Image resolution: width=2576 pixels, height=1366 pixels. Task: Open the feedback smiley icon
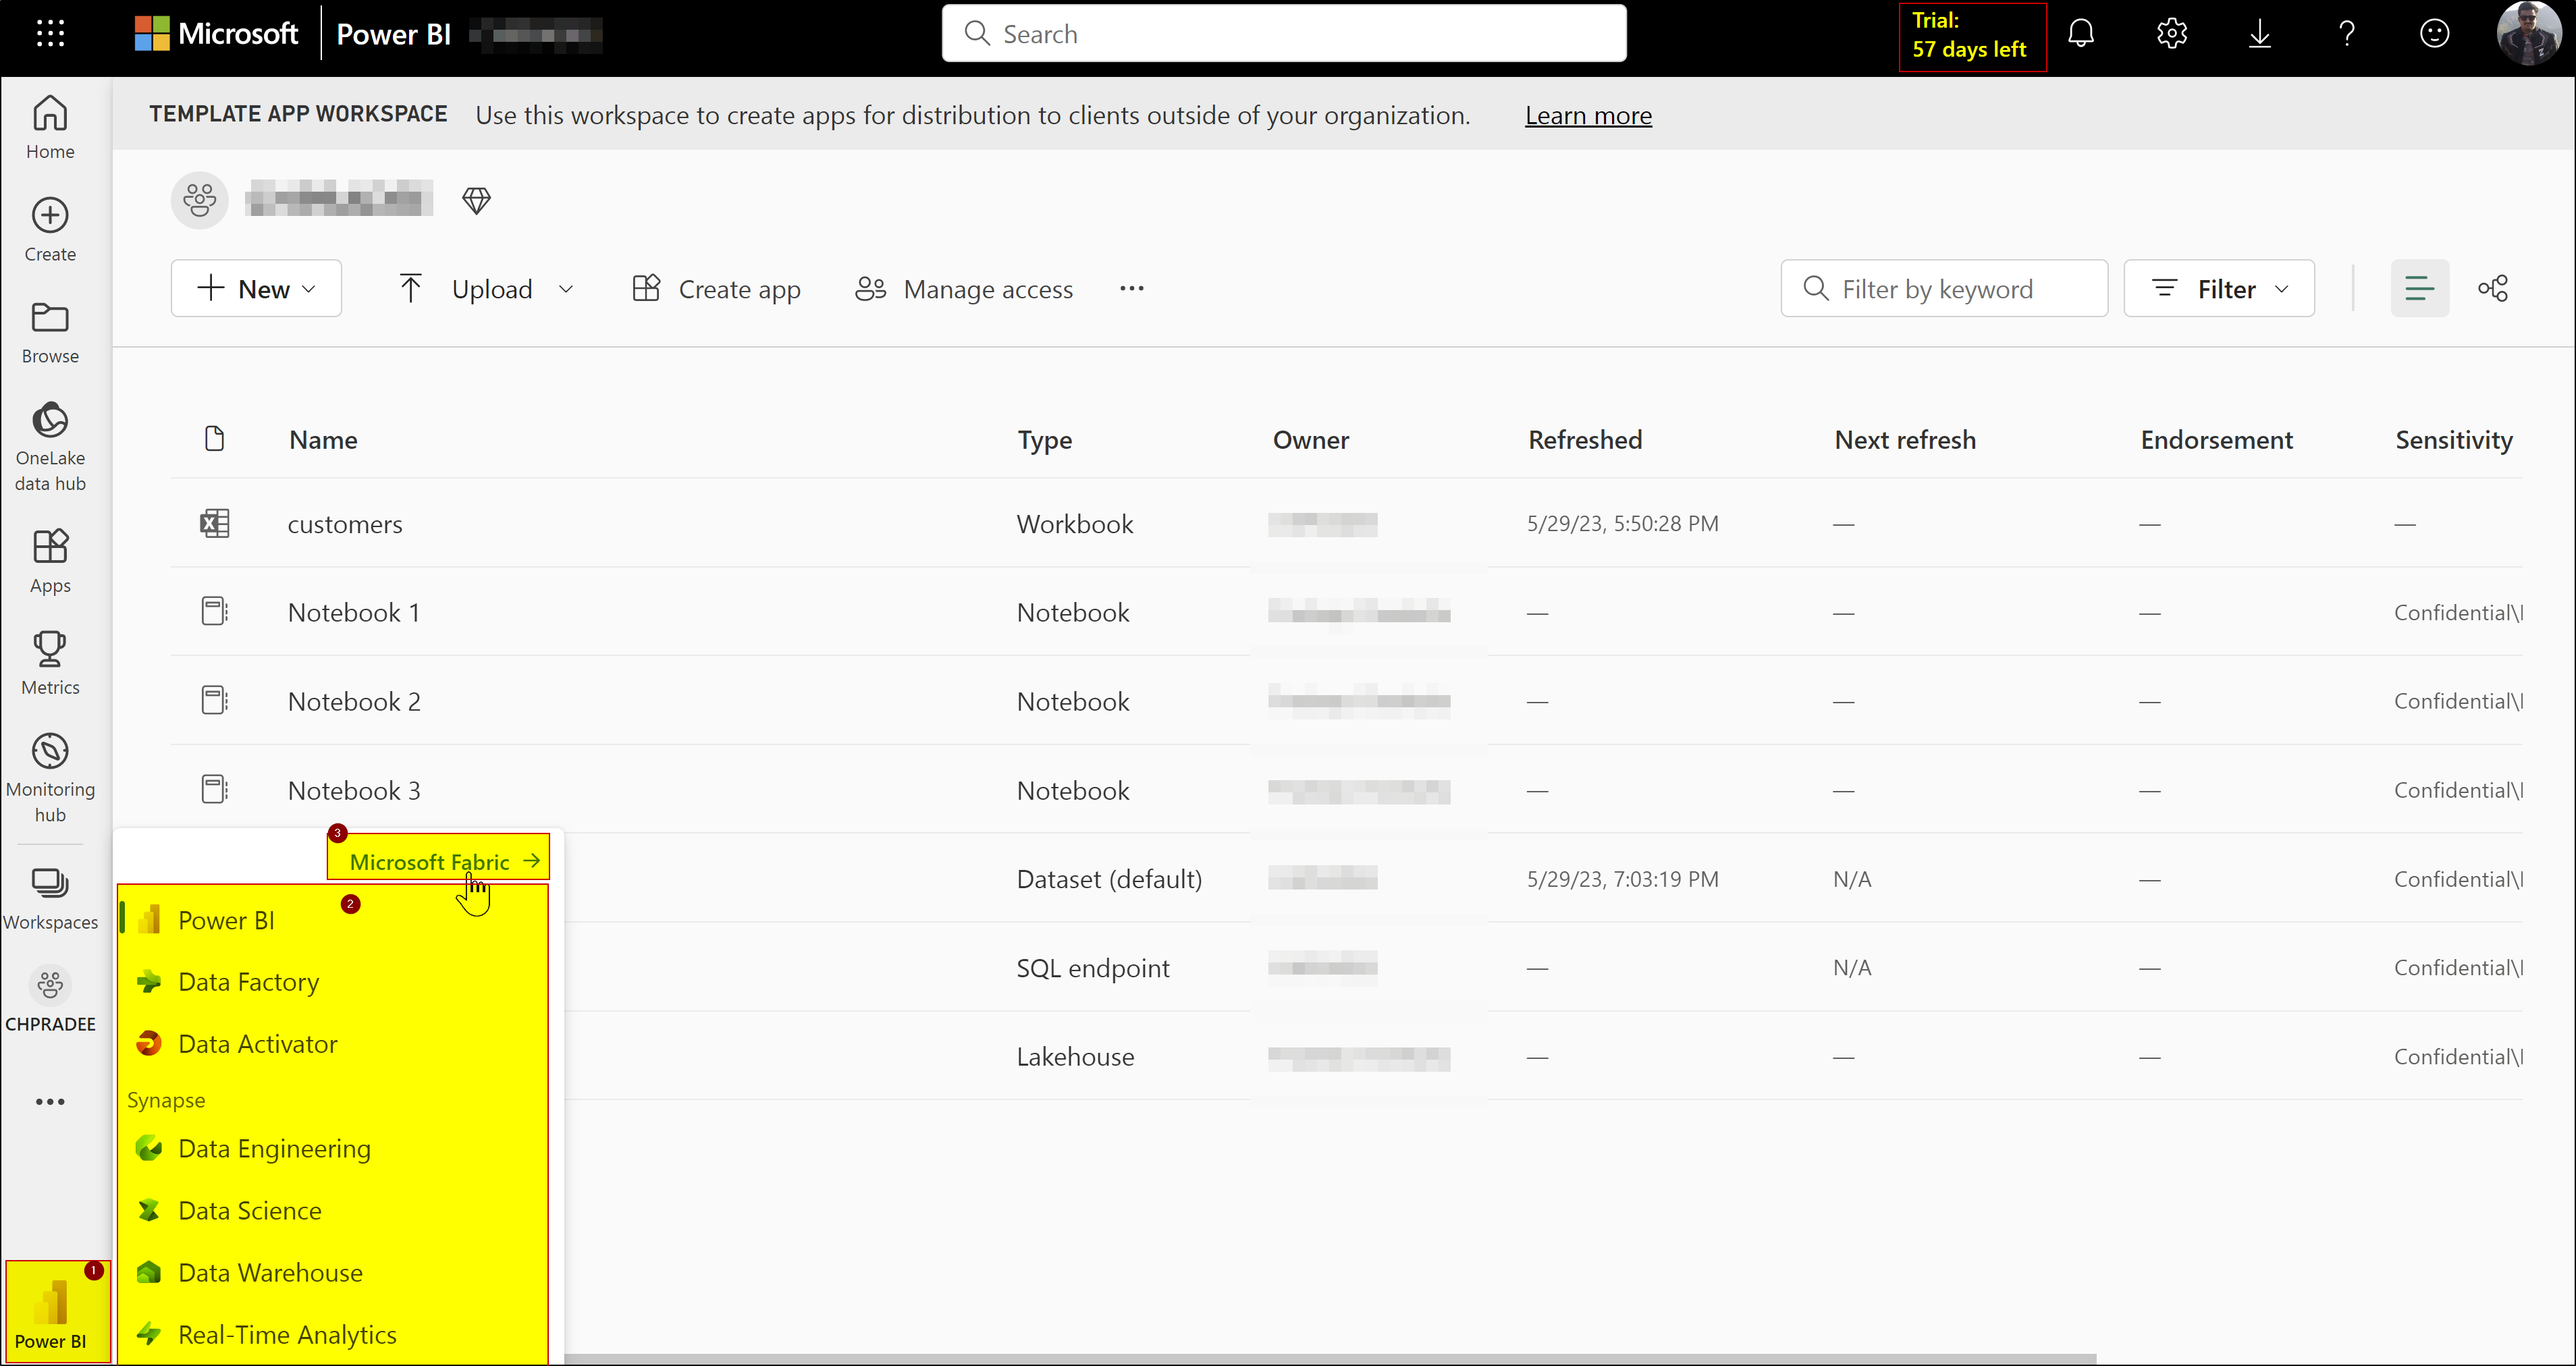[x=2434, y=34]
